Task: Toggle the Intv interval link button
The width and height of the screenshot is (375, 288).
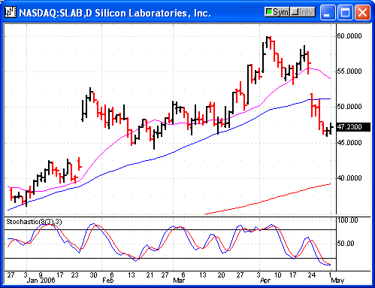Action: tap(303, 12)
